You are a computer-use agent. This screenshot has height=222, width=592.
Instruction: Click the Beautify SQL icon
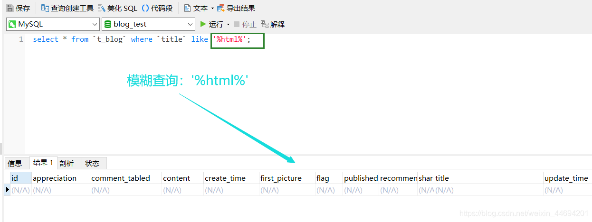point(102,8)
